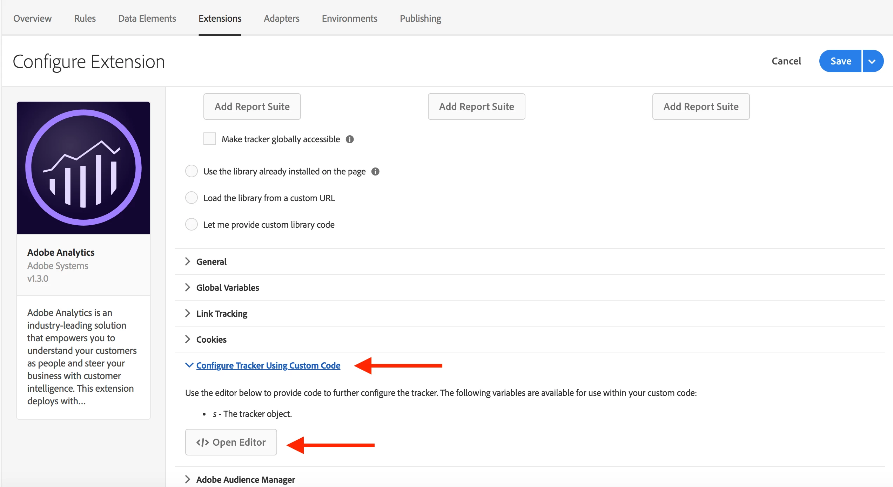Click Cancel to discard changes
Screen dimensions: 893x487
click(786, 61)
